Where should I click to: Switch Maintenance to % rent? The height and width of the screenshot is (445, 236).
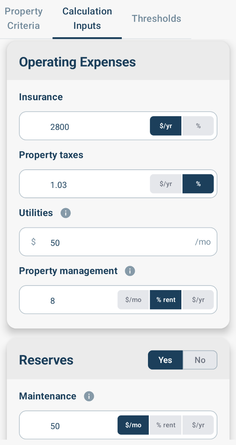166,425
